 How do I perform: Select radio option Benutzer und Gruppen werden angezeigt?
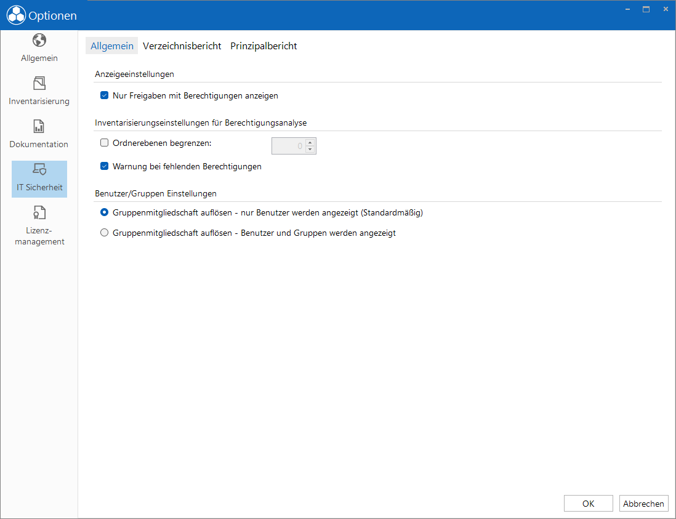click(104, 233)
